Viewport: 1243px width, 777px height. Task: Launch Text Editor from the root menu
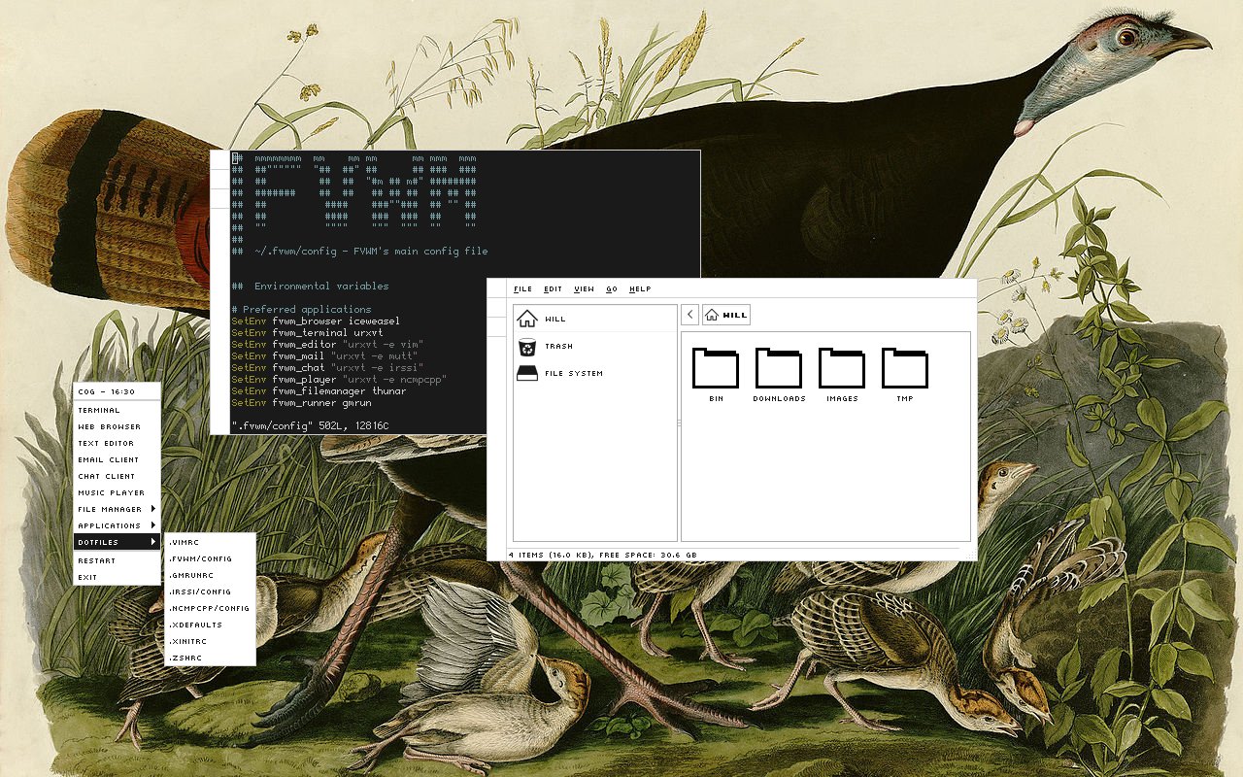117,443
